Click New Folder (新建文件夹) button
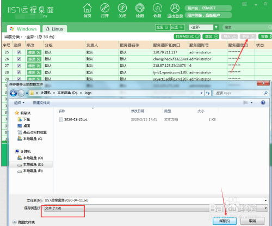Viewport: 272px width, 226px height. coord(41,103)
